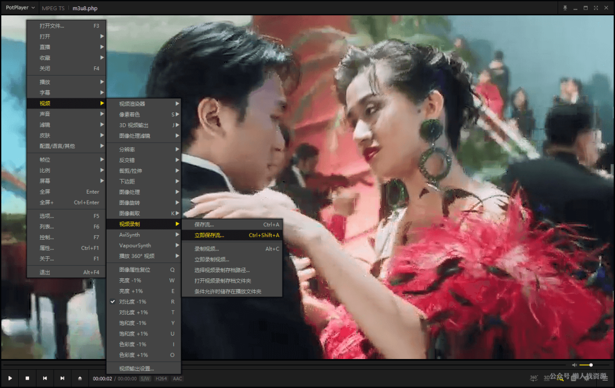Viewport: 615px width, 388px height.
Task: Expand the 声音 submenu
Action: [66, 114]
